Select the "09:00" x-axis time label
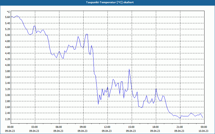 (x=83, y=127)
